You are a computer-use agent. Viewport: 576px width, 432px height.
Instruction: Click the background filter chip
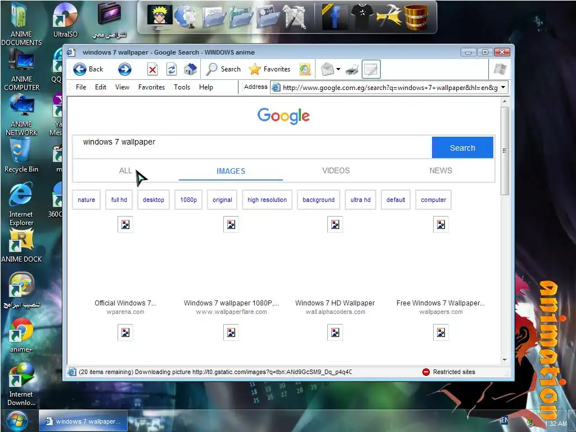(318, 200)
